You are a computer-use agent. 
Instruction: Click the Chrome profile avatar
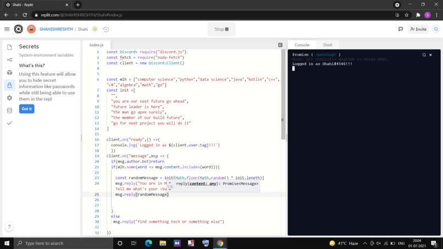click(x=427, y=15)
